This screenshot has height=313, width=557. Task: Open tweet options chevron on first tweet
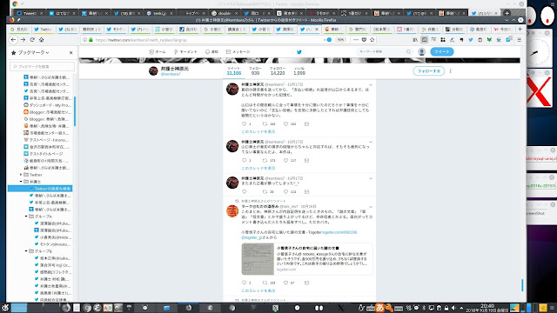(371, 85)
